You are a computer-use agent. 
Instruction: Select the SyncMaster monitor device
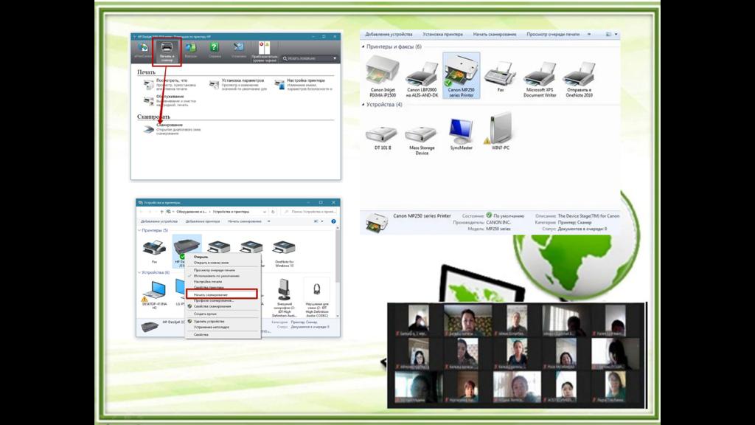(461, 131)
